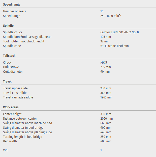Select the Tool holder max. chuck height label
Screen dimensions: 156x157
(x=24, y=41)
